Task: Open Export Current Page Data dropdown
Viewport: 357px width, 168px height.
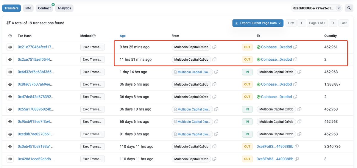Action: (x=258, y=23)
